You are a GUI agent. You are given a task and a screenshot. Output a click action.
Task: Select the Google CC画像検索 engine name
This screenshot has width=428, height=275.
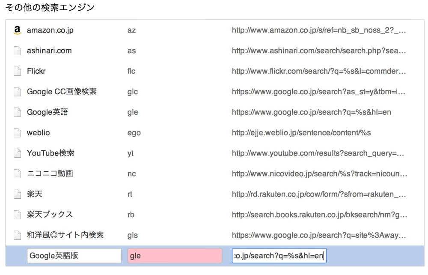click(62, 92)
